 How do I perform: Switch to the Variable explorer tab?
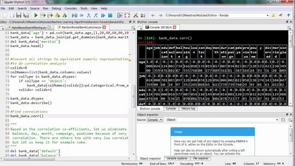177,158
